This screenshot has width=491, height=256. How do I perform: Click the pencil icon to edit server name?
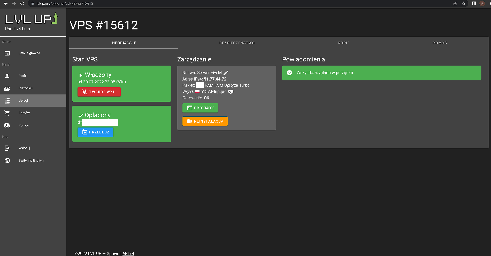(226, 73)
